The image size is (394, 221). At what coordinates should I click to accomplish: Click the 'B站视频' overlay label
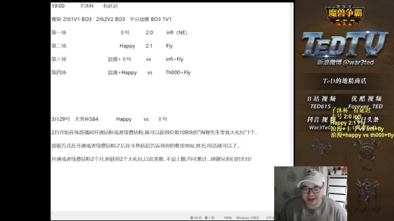(x=322, y=99)
